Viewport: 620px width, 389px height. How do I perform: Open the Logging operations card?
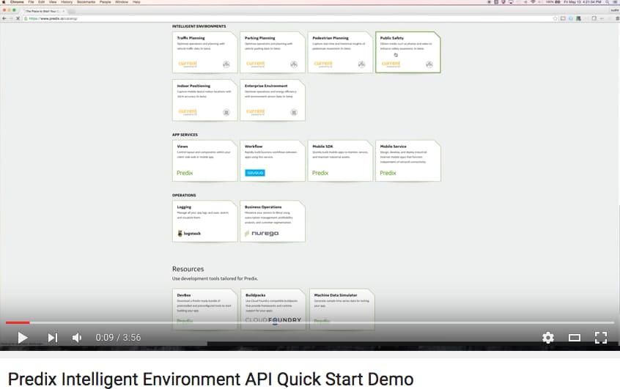(204, 221)
